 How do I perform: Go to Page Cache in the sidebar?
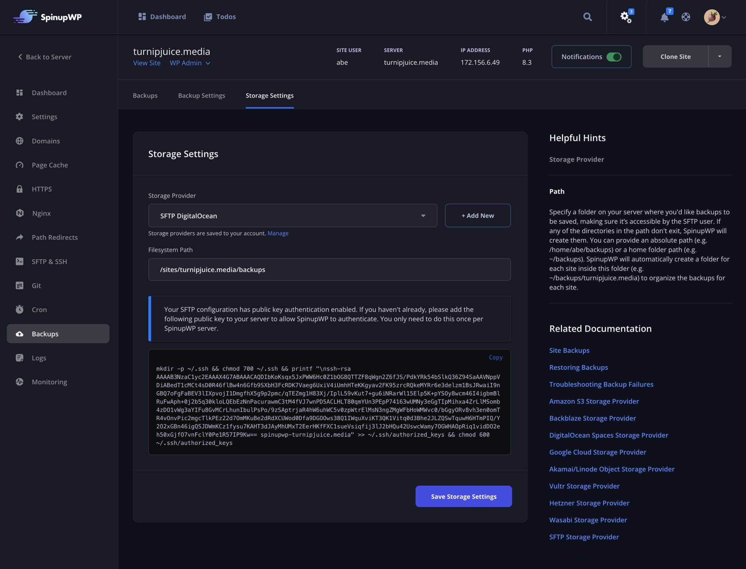[50, 165]
